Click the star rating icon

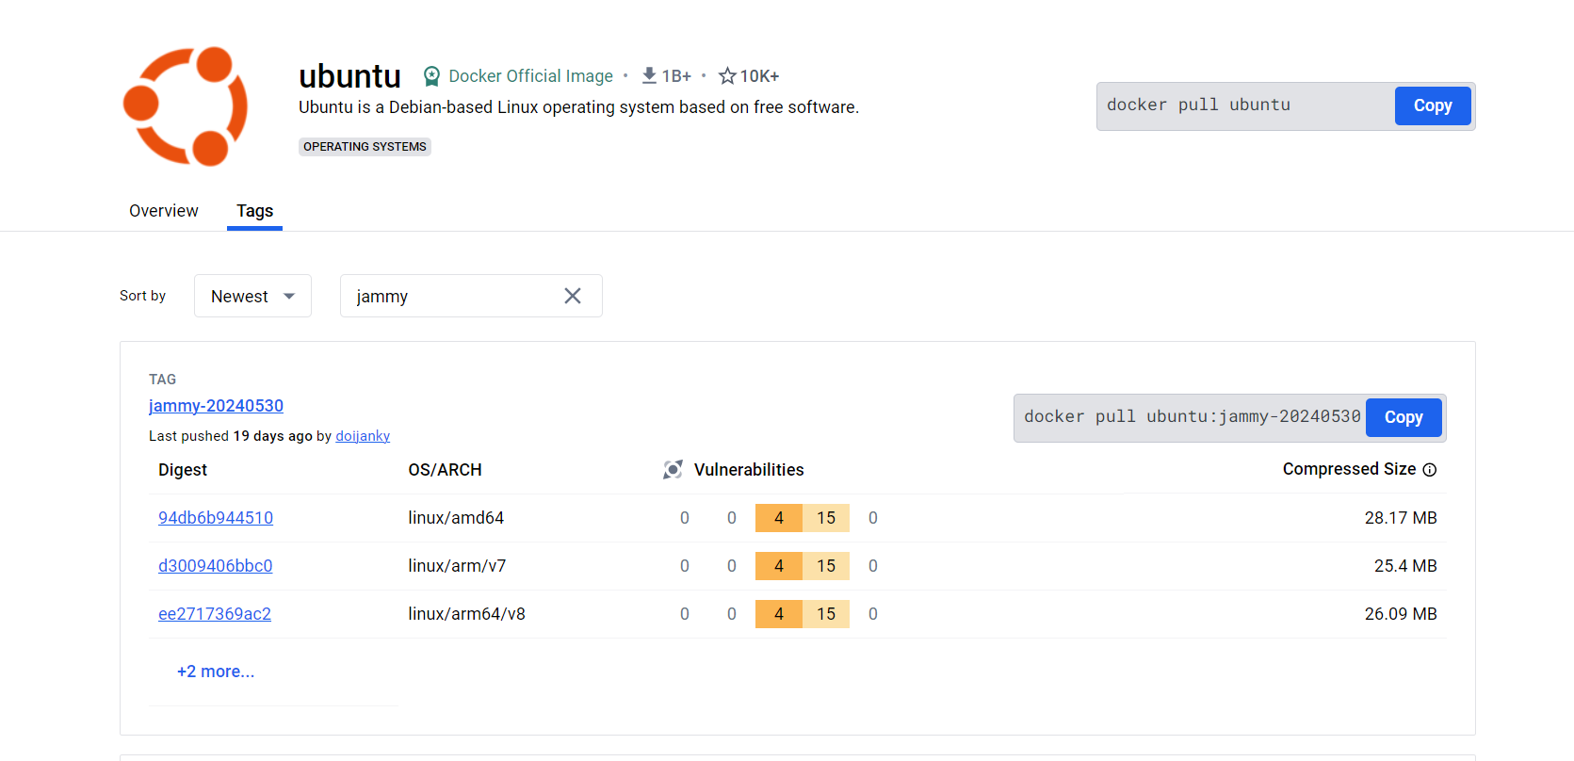(x=727, y=75)
